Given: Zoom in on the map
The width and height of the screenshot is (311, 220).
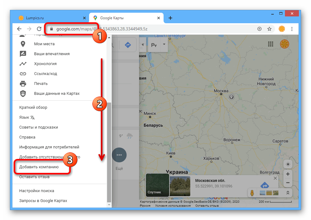Looking at the screenshot, I should [x=288, y=174].
